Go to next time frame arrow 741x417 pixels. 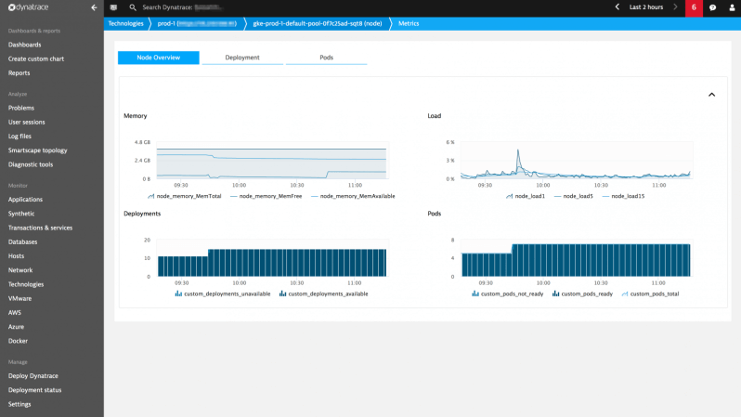click(675, 7)
